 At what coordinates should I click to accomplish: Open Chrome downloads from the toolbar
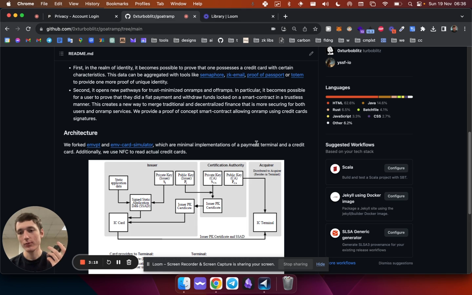click(433, 29)
